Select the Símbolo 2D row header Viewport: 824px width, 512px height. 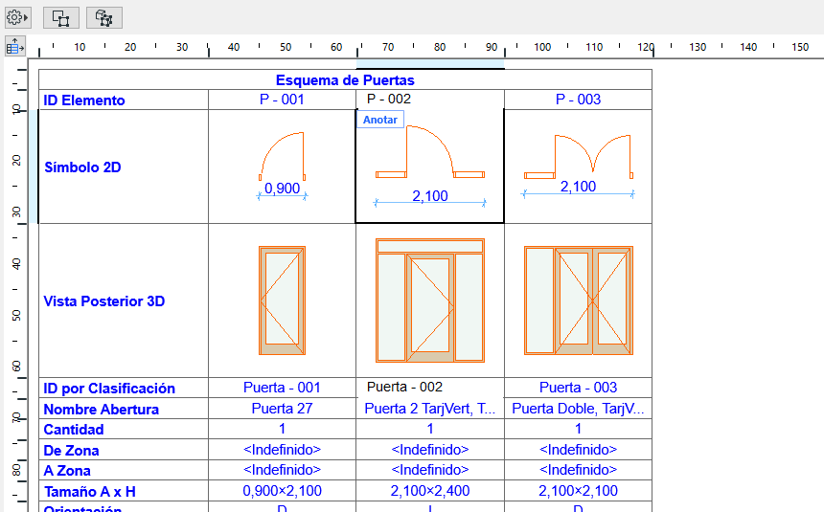tap(124, 167)
